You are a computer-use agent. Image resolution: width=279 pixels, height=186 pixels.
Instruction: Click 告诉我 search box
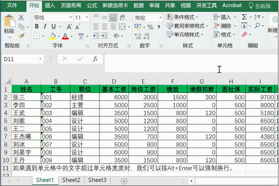(260, 6)
